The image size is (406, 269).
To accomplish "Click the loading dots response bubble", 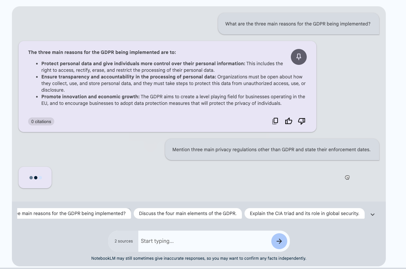I will click(x=35, y=178).
